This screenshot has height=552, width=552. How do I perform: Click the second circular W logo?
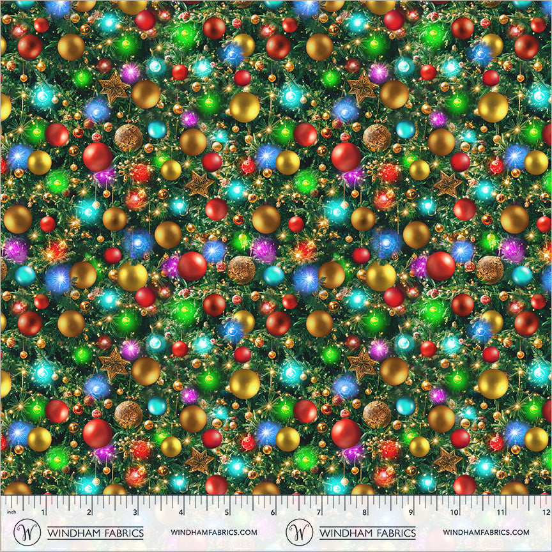[299, 532]
